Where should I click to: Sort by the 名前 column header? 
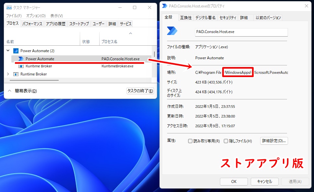click(10, 42)
